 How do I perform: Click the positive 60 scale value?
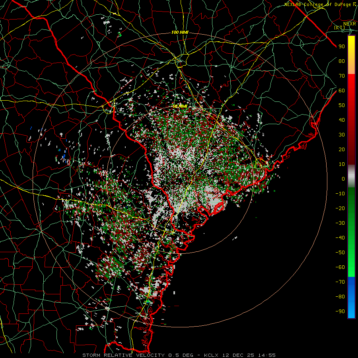pos(342,91)
